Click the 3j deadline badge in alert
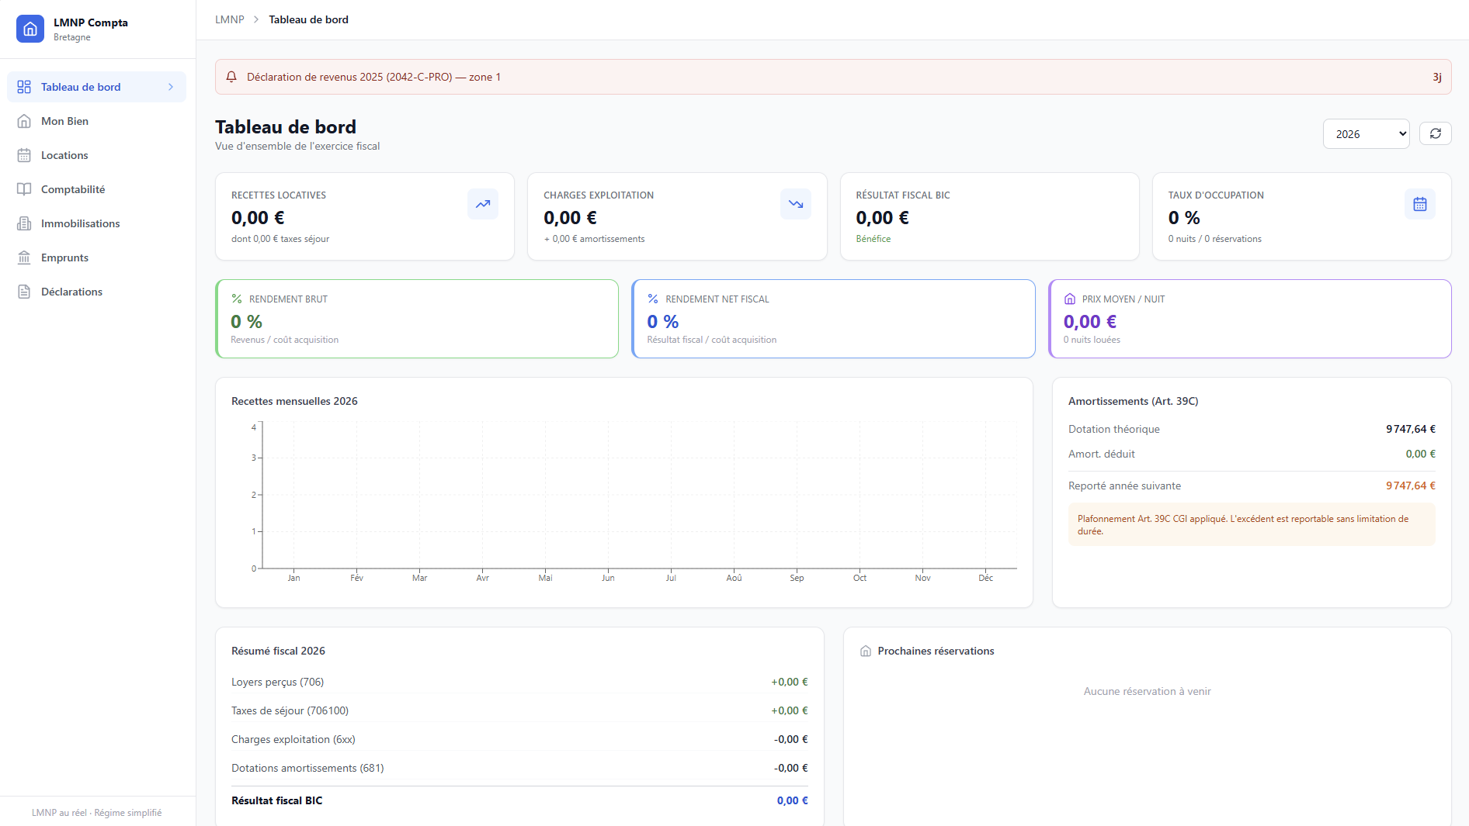Image resolution: width=1469 pixels, height=826 pixels. [1437, 77]
